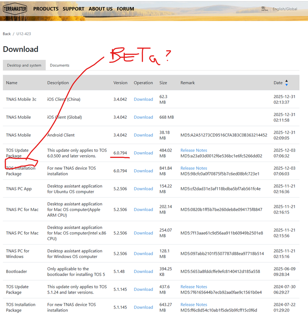Go Back via the breadcrumb link
Viewport: 308px width, 324px height.
(x=6, y=34)
